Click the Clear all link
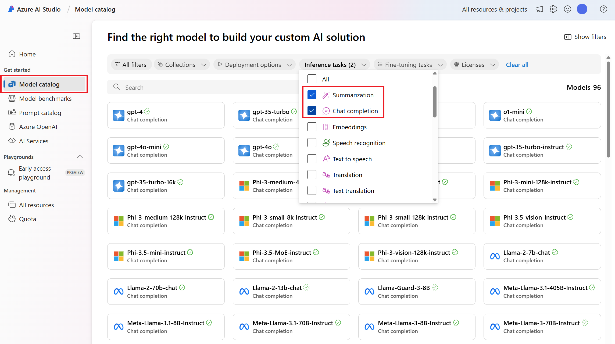The image size is (615, 344). (x=517, y=64)
